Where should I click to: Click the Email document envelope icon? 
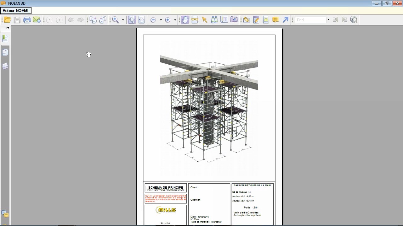click(37, 20)
